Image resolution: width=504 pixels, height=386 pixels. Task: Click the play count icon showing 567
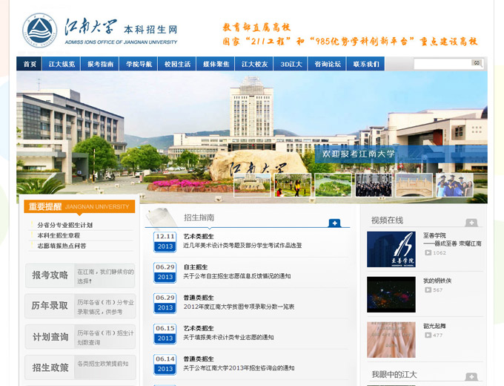(x=428, y=290)
